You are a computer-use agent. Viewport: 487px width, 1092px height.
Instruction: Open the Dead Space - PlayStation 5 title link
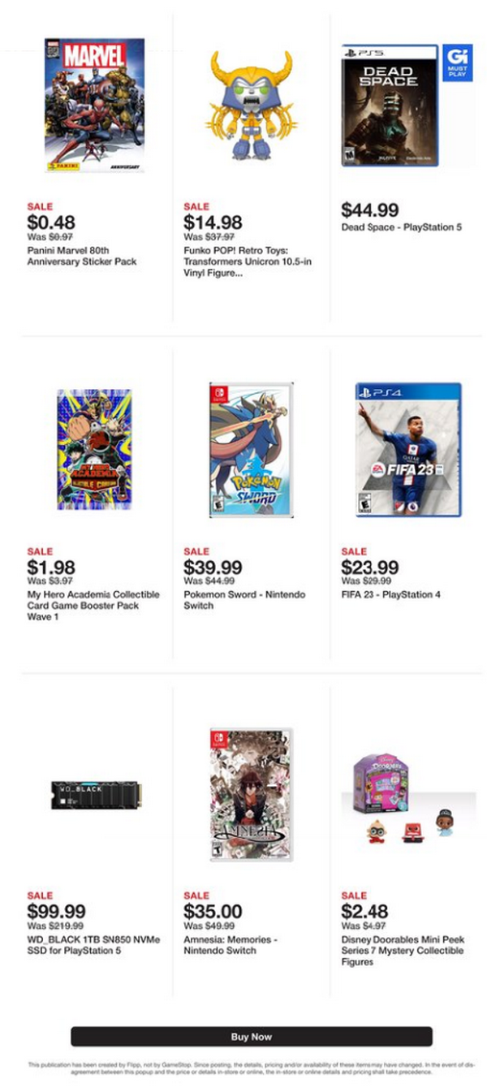coord(402,227)
